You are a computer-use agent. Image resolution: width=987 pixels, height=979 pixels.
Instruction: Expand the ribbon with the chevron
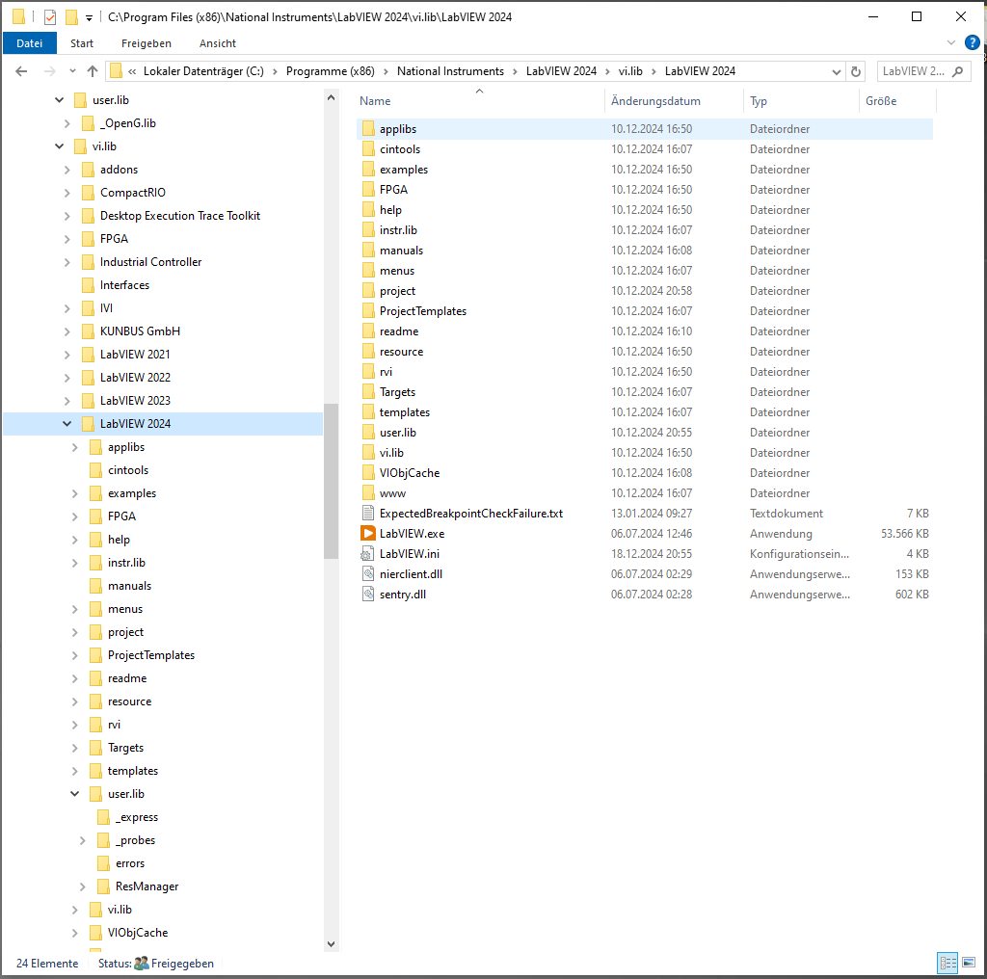coord(950,42)
